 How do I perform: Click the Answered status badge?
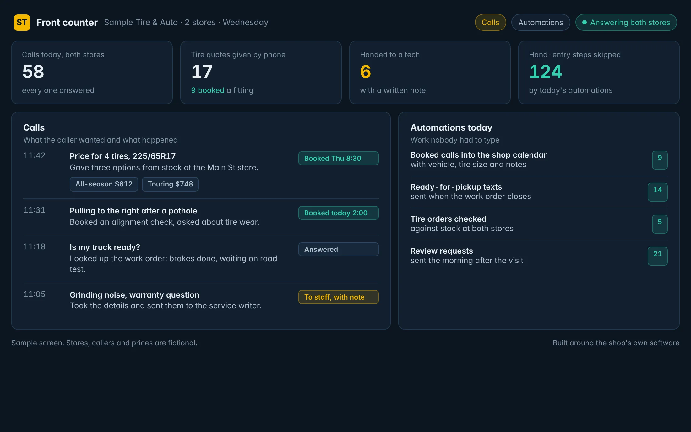point(338,249)
